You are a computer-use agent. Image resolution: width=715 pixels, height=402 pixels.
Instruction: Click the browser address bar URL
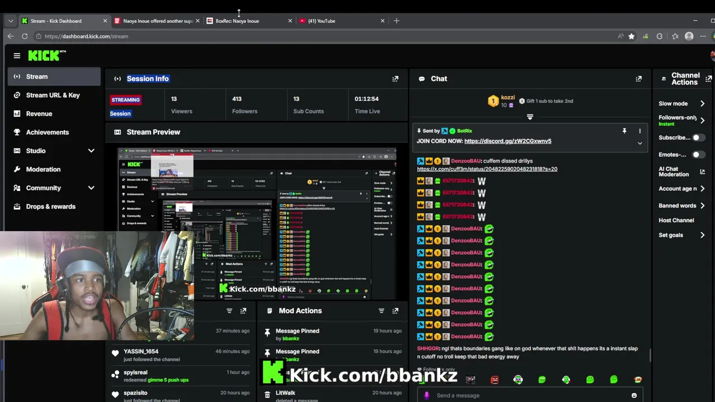click(86, 36)
